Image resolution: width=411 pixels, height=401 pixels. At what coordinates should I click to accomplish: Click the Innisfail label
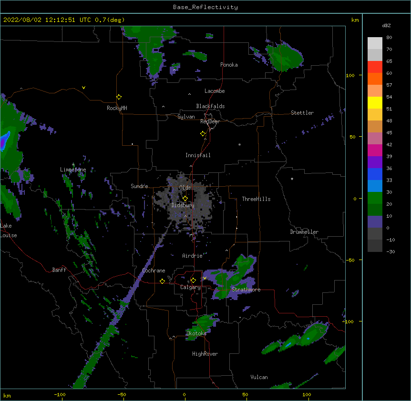[198, 155]
